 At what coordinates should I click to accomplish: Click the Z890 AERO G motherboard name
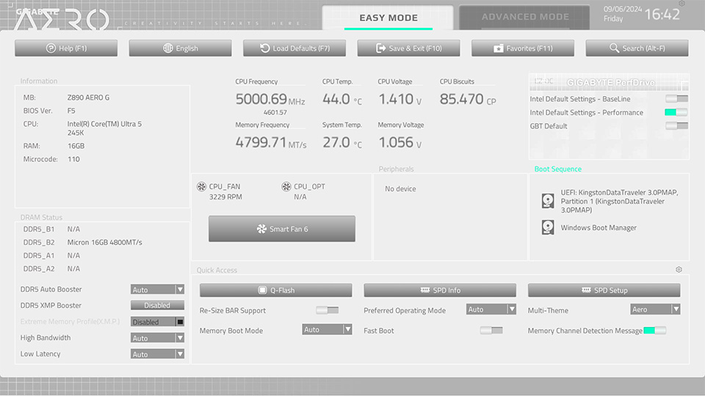coord(89,98)
